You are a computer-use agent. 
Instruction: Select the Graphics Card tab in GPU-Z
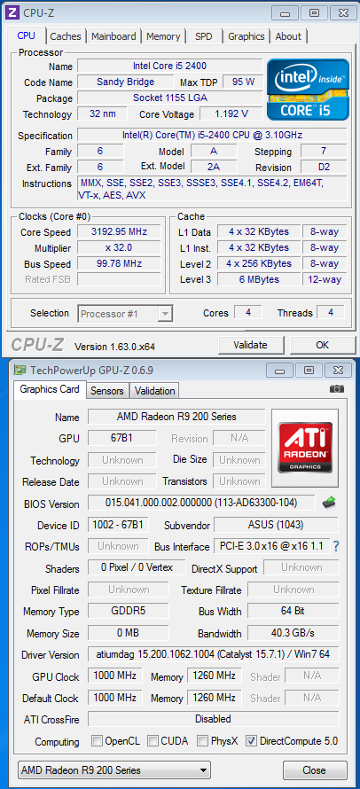click(50, 389)
